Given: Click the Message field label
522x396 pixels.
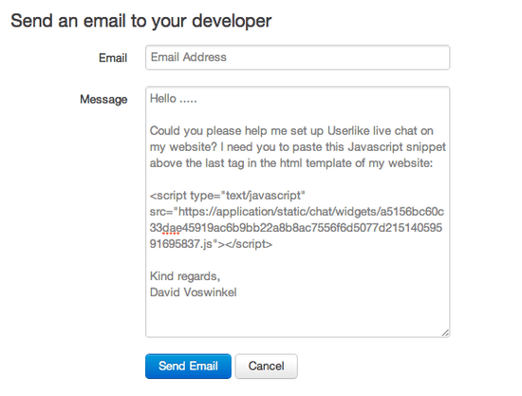Looking at the screenshot, I should coord(103,100).
